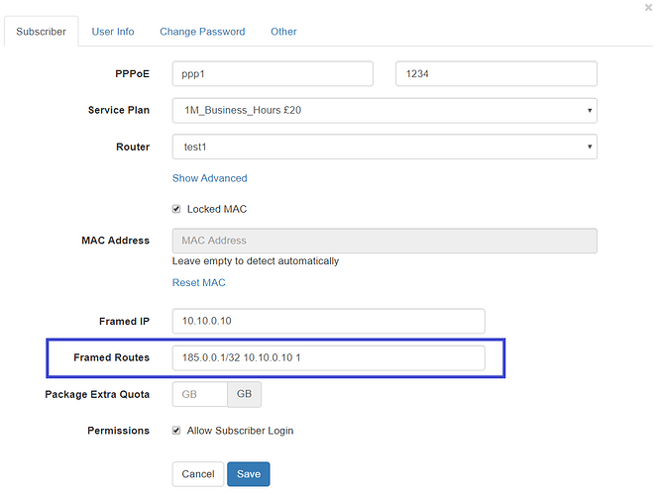Save the subscriber settings
Screen dimensions: 658x495
(249, 474)
